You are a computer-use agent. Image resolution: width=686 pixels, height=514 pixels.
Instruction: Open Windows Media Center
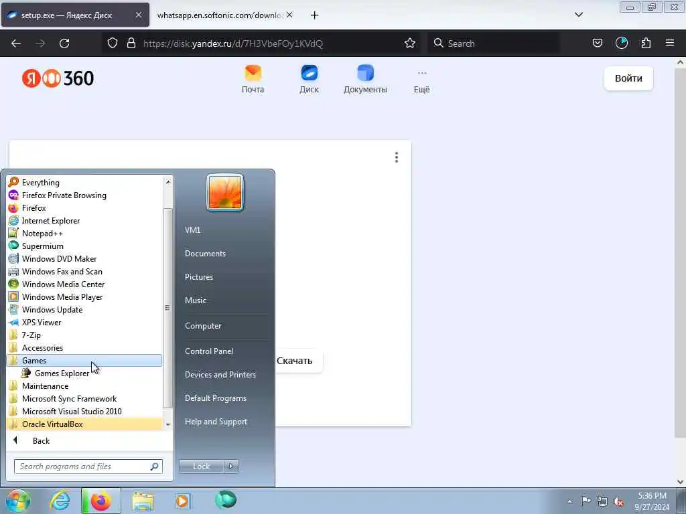pyautogui.click(x=84, y=284)
